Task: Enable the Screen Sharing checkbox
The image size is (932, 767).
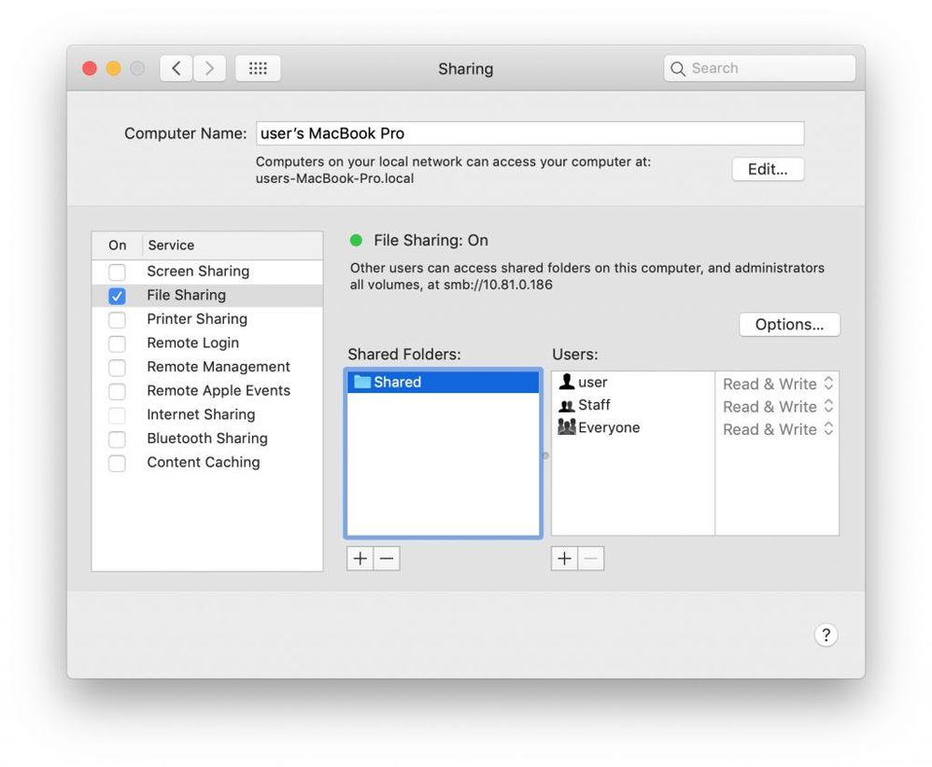Action: (x=117, y=272)
